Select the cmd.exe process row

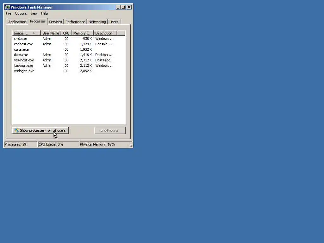click(69, 39)
